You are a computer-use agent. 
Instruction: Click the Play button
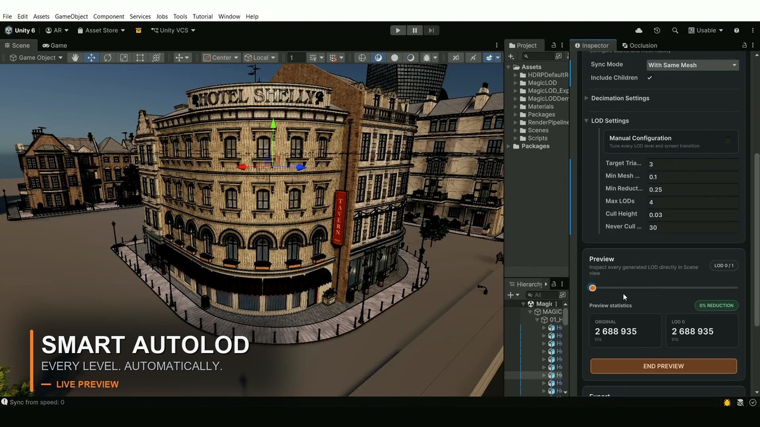coord(398,30)
